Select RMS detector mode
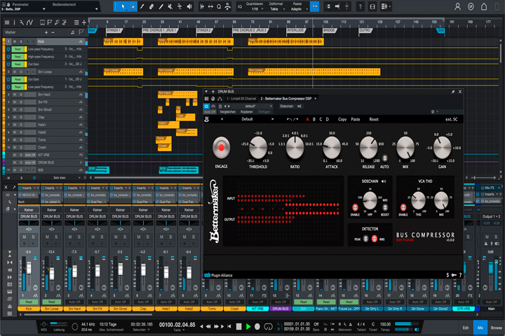This screenshot has height=336, width=505. pos(375,239)
